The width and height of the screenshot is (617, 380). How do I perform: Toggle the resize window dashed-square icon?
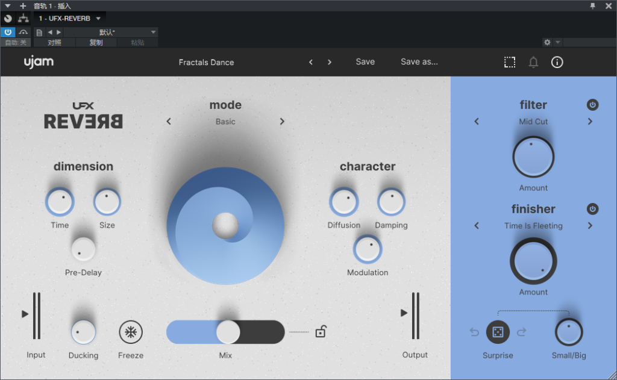(510, 62)
